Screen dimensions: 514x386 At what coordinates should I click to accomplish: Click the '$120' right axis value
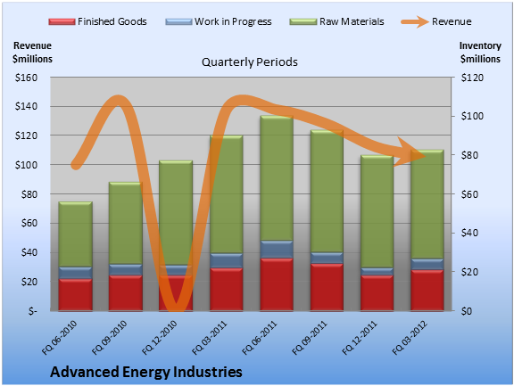pyautogui.click(x=472, y=78)
